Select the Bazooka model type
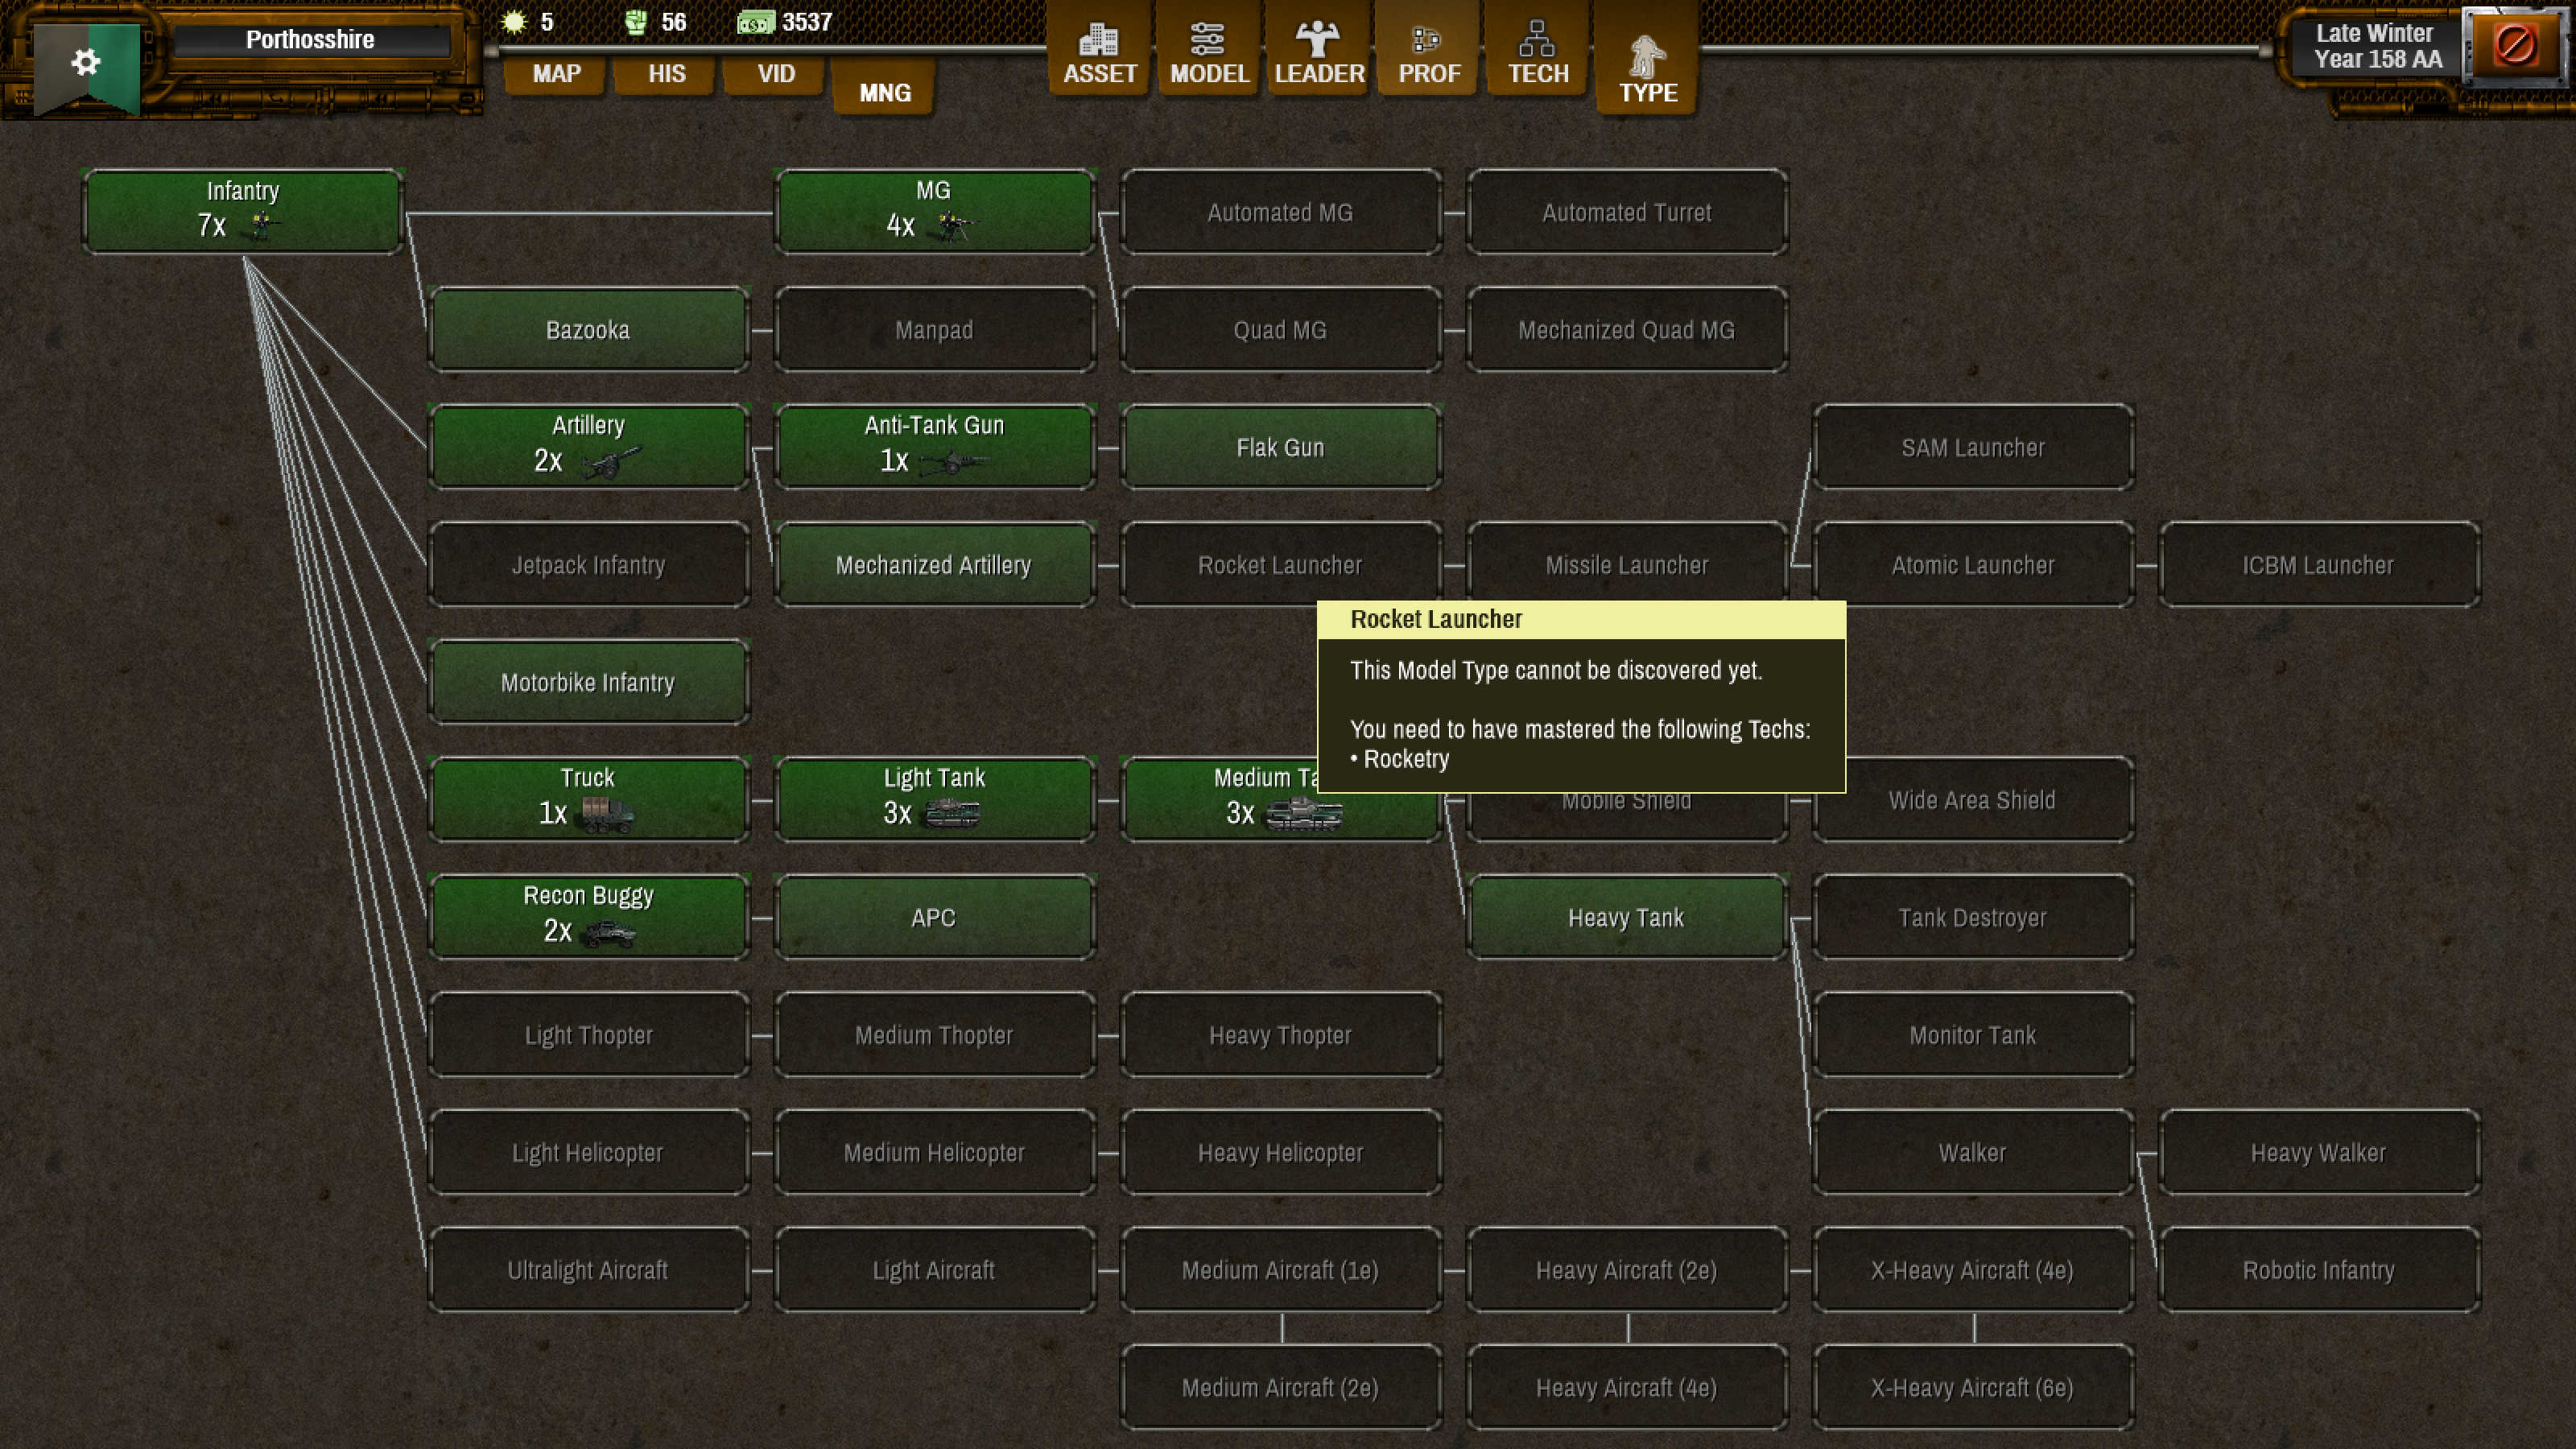Screen dimensions: 2576x1449 pos(588,329)
